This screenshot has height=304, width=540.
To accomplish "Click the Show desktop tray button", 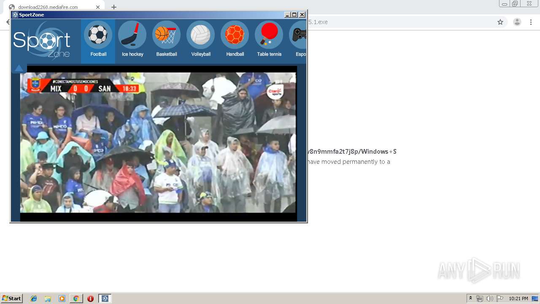I will coord(535,299).
